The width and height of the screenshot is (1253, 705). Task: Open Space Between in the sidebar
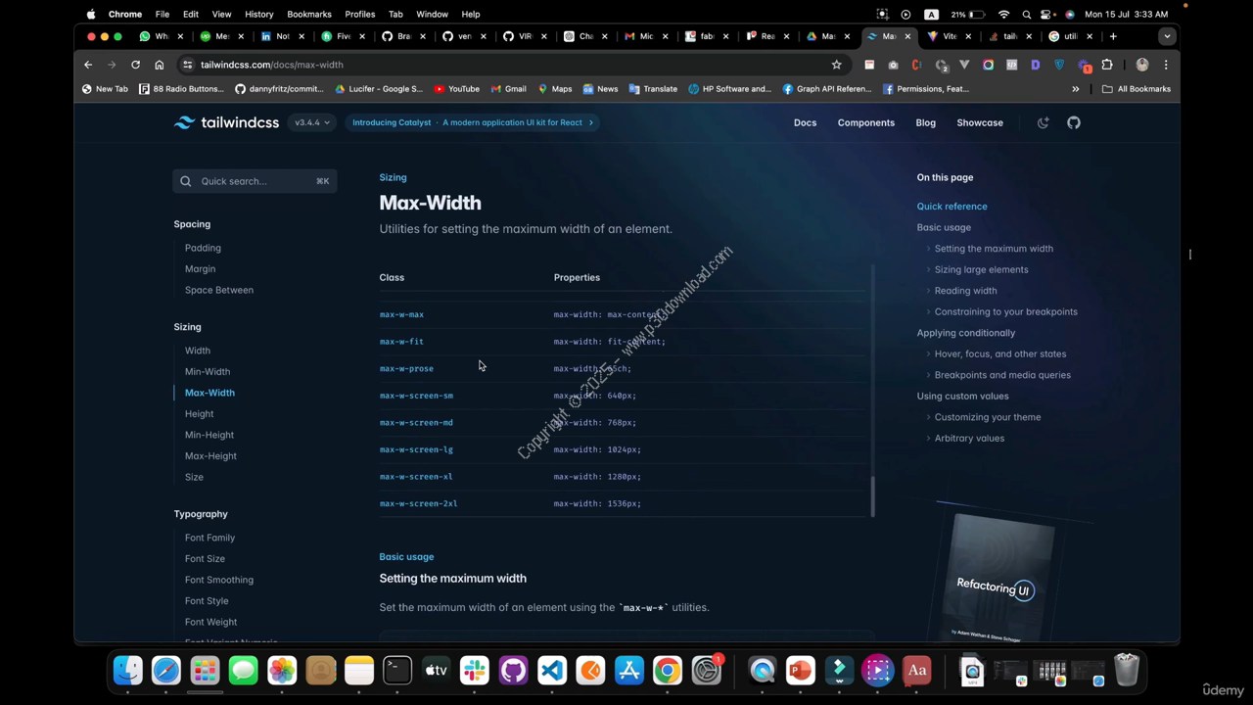(218, 290)
